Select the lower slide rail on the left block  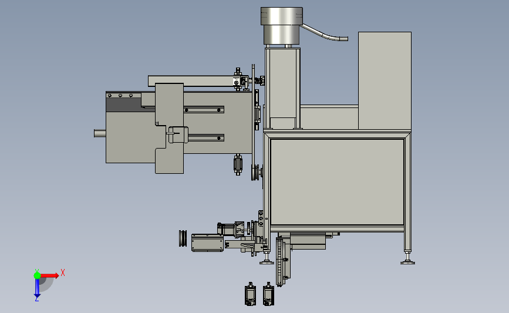pyautogui.click(x=206, y=138)
